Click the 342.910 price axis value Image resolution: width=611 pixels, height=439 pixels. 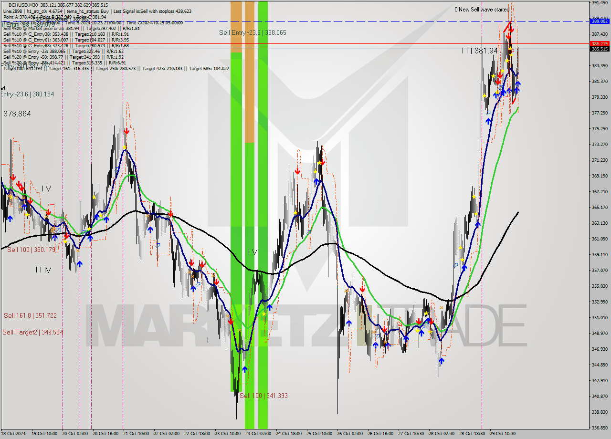[x=600, y=380]
